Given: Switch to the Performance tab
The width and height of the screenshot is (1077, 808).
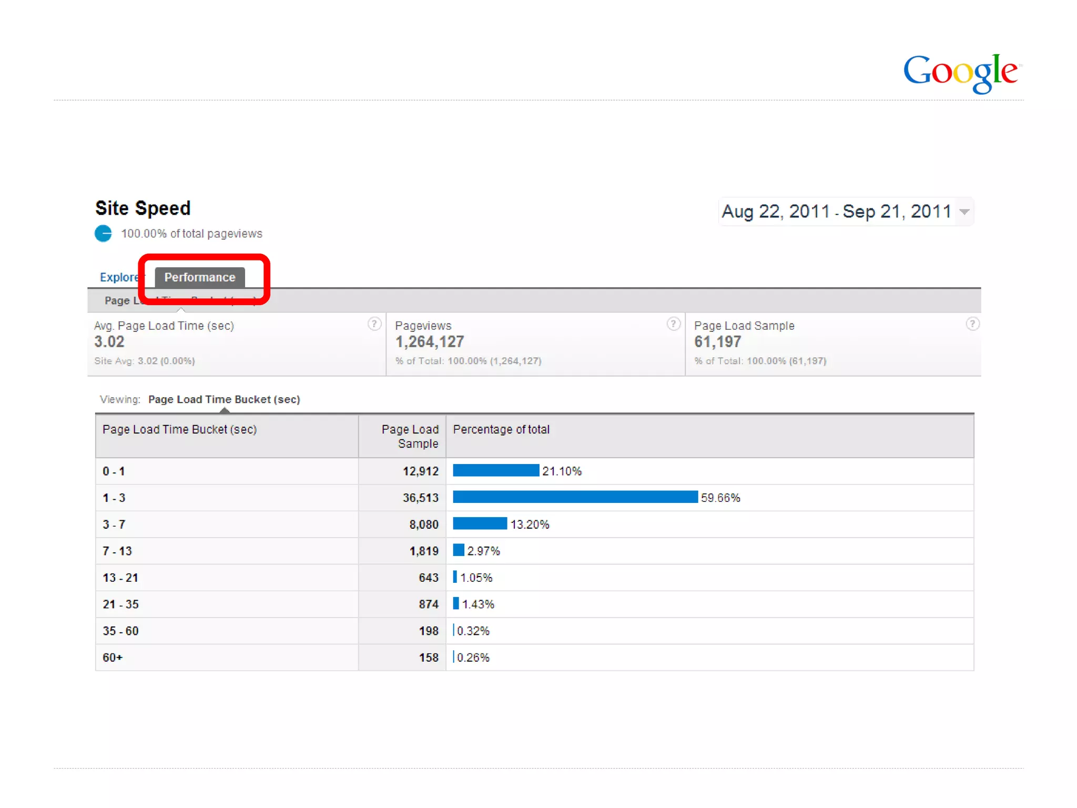Looking at the screenshot, I should [x=199, y=277].
